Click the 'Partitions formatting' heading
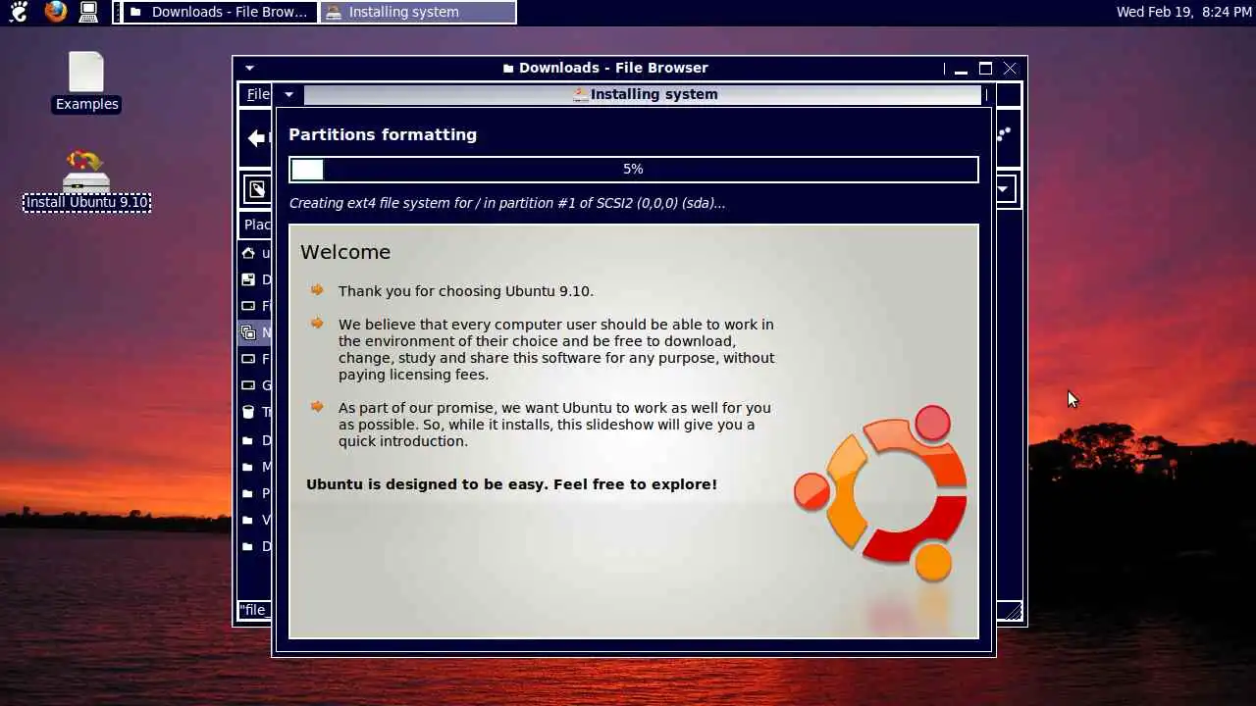1256x706 pixels. point(383,135)
